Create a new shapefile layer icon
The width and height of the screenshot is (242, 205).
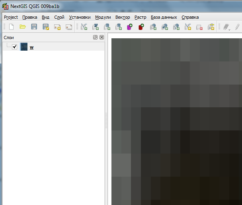188,27
